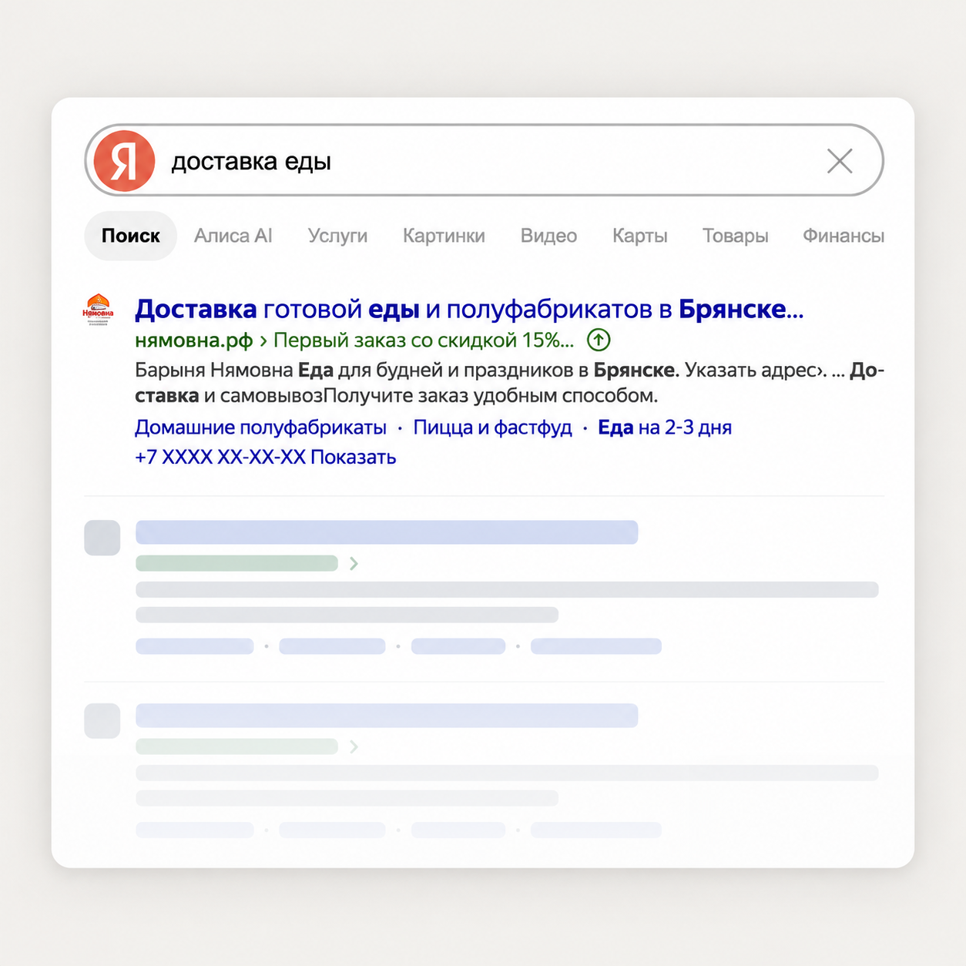Screen dimensions: 966x966
Task: Focus the search field containing доставка еды
Action: [484, 160]
